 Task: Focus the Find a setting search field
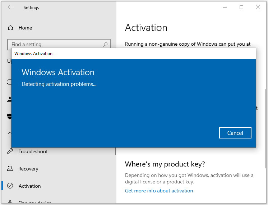(54, 45)
